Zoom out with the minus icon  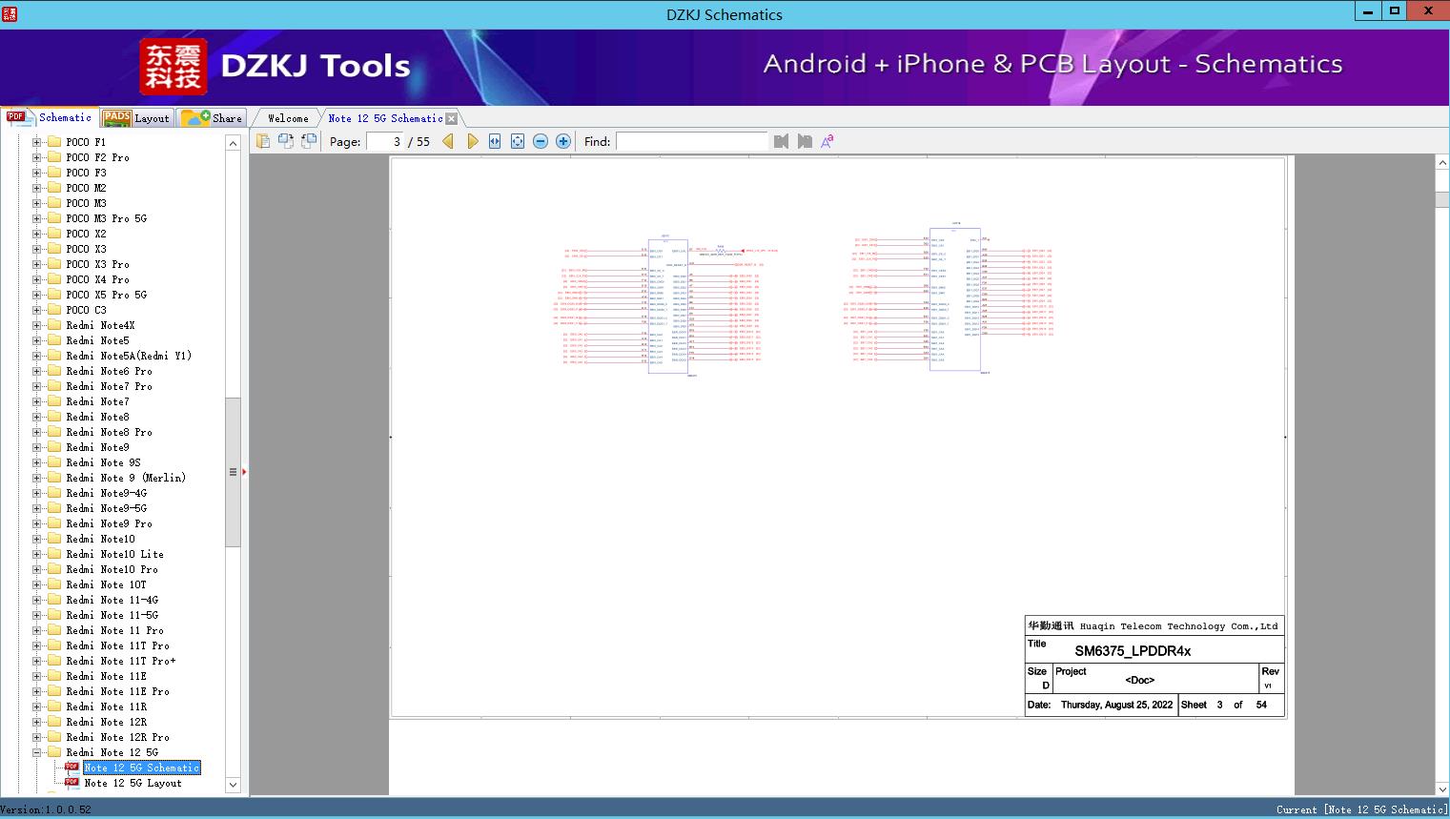point(541,141)
